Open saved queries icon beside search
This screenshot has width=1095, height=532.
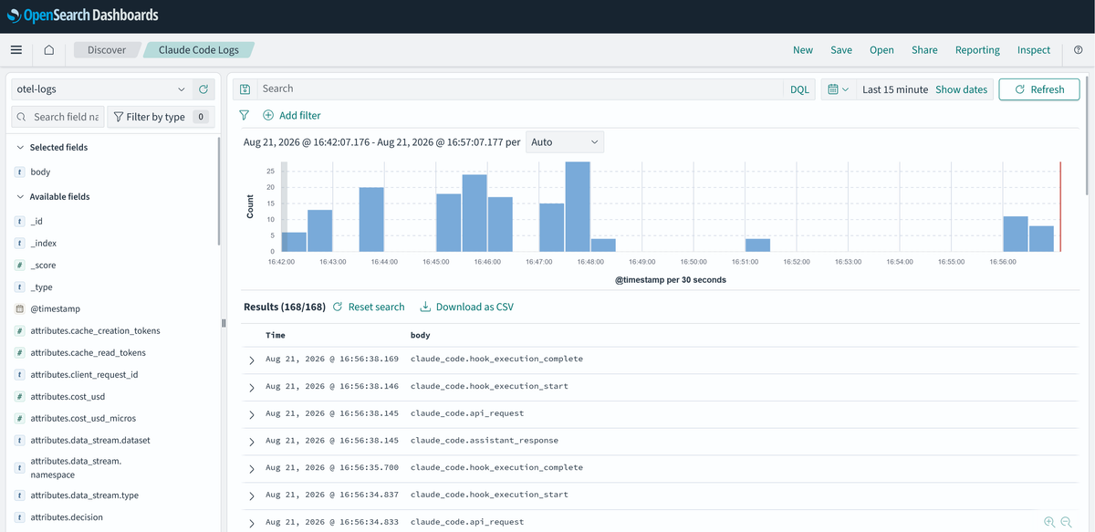pos(245,89)
